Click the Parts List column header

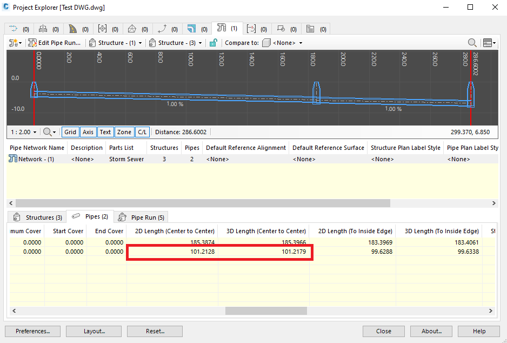126,148
